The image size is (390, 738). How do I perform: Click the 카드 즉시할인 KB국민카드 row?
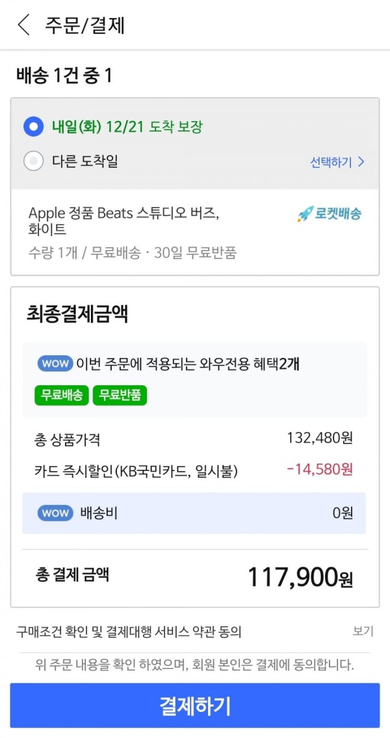pos(194,470)
